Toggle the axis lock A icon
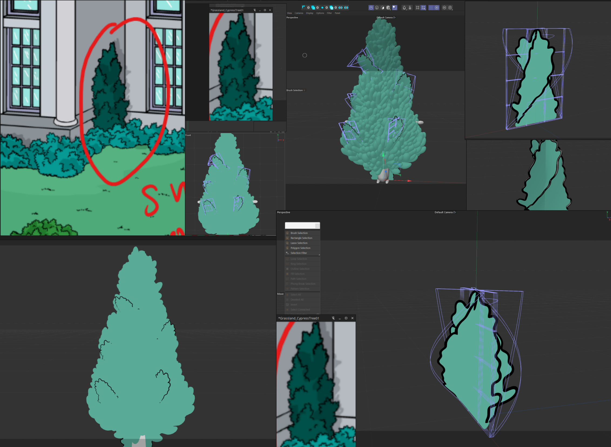Image resolution: width=611 pixels, height=447 pixels. [x=450, y=8]
